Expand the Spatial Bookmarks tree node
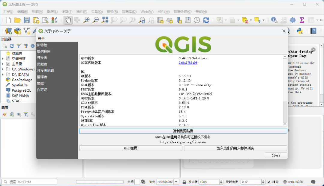The height and width of the screenshot is (186, 324). click(3, 59)
